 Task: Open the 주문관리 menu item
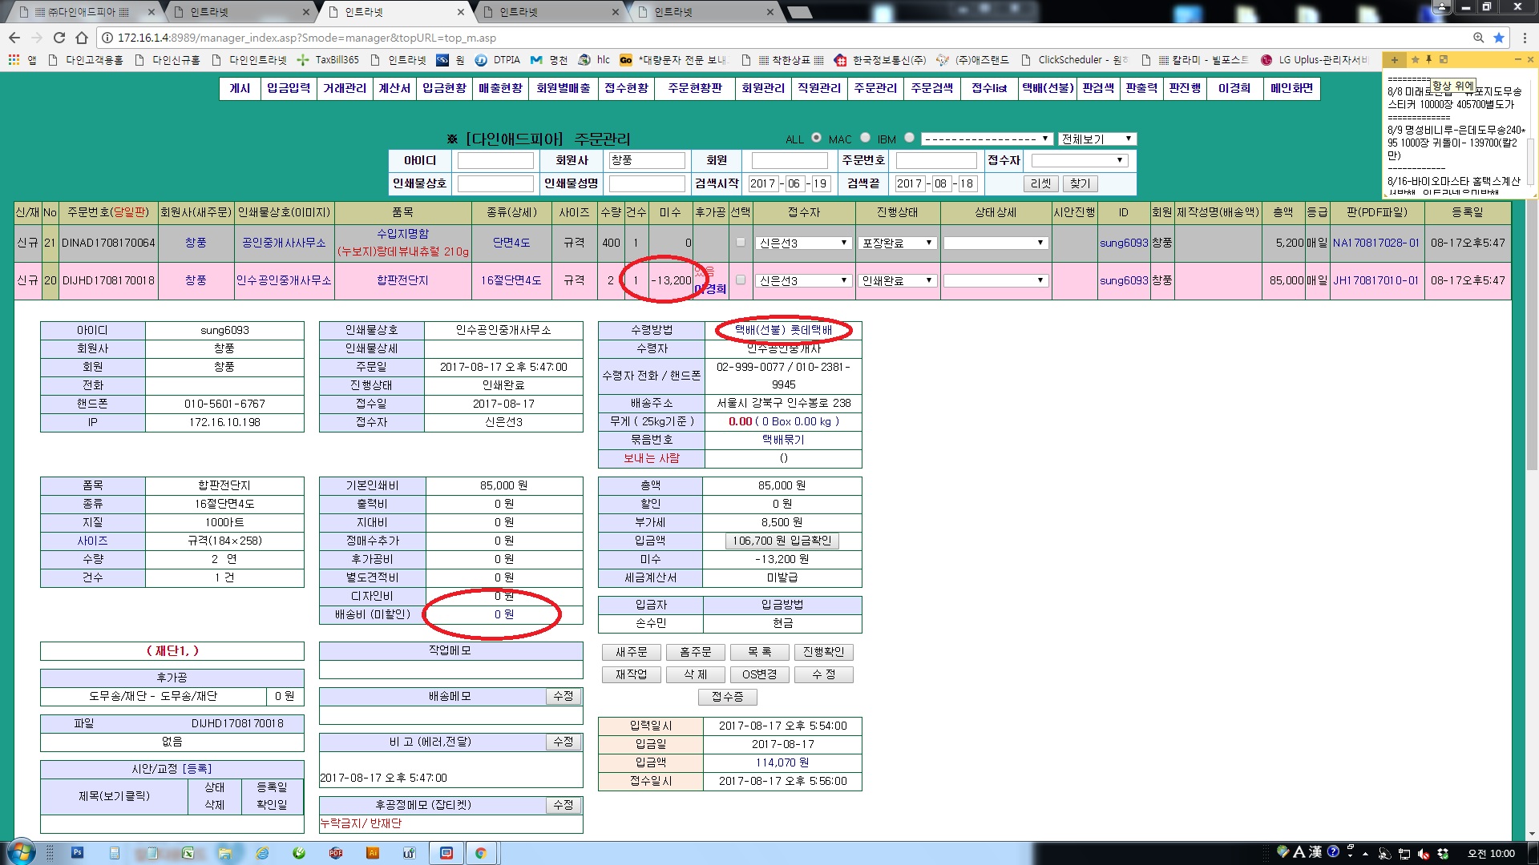pyautogui.click(x=875, y=88)
